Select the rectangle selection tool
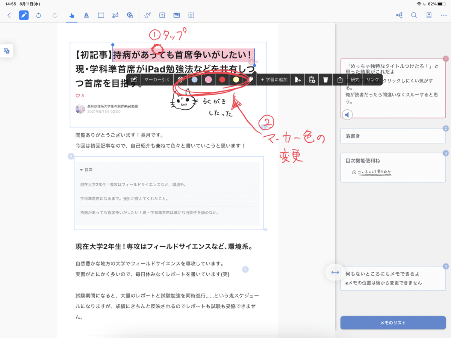Image resolution: width=451 pixels, height=338 pixels. pos(100,15)
